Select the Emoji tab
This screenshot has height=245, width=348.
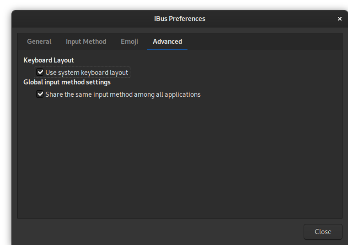pos(129,42)
